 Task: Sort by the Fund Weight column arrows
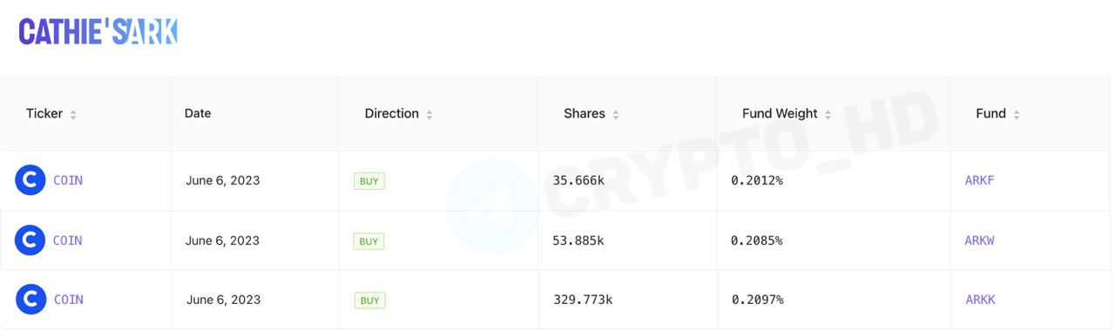point(828,115)
